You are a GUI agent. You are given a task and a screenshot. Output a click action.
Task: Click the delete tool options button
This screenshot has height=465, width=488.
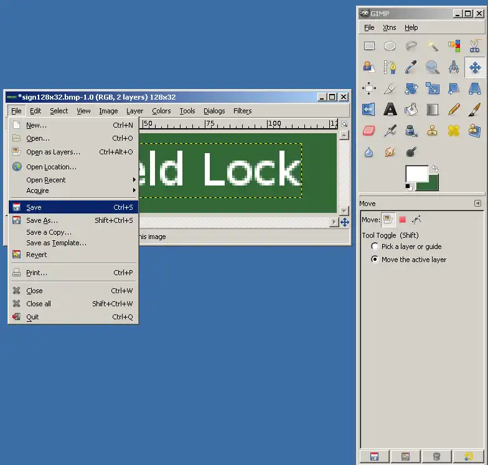437,457
